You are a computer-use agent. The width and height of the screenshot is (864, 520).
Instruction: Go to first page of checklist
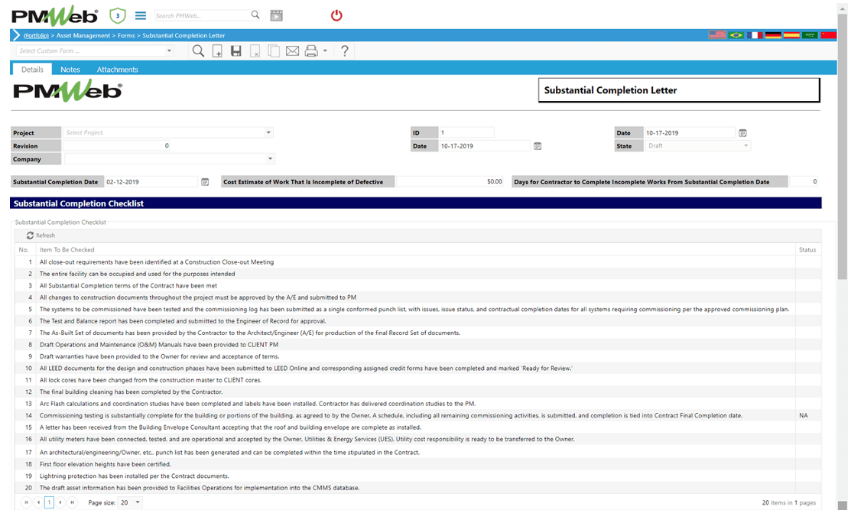pos(26,502)
